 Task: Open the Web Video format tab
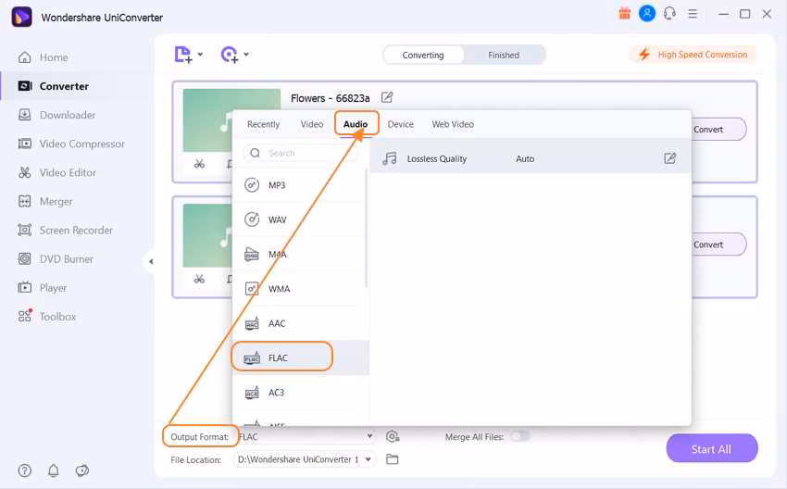pos(453,124)
